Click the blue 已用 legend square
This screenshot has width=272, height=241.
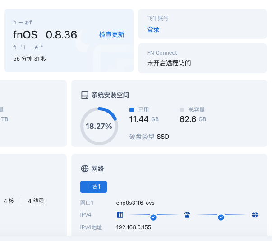132,110
